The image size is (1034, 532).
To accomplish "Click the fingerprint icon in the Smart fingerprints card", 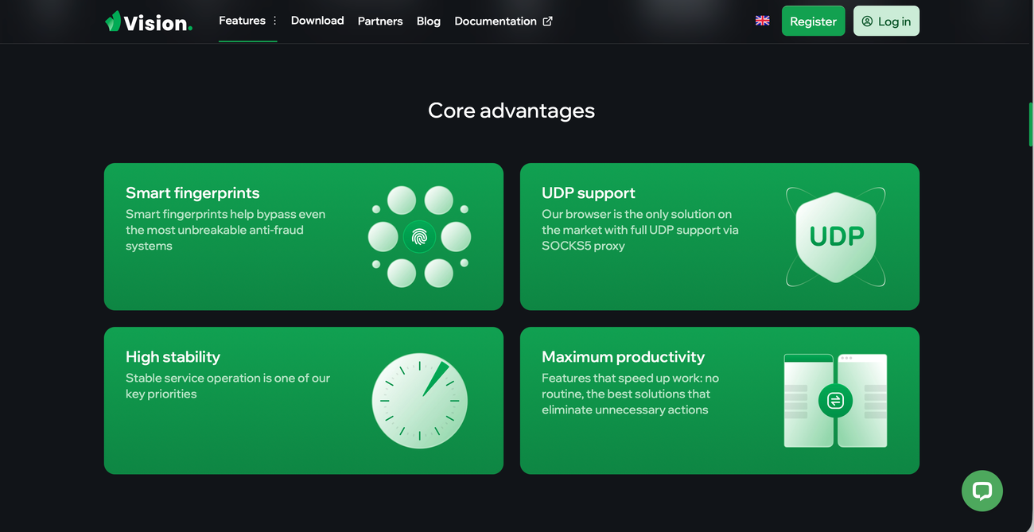I will click(419, 236).
